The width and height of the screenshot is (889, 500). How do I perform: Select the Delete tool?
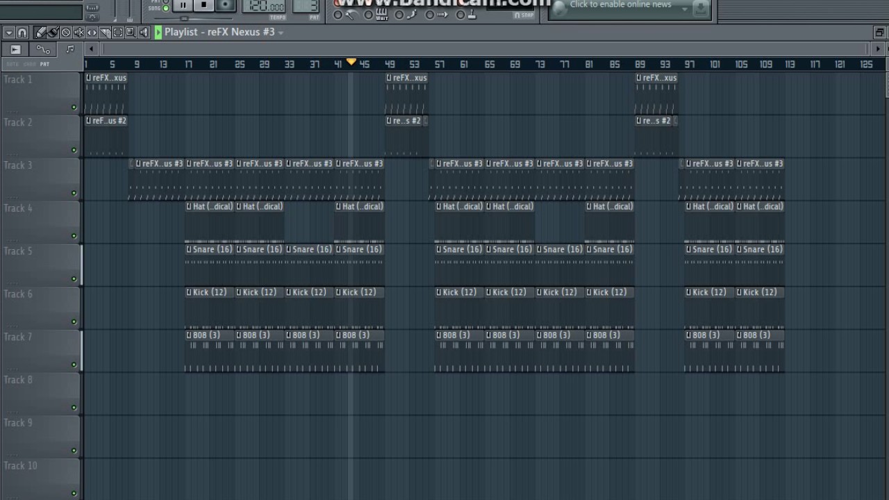66,32
